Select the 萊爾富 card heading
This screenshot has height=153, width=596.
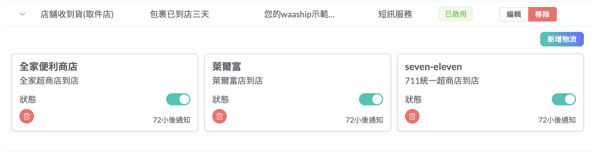(226, 66)
